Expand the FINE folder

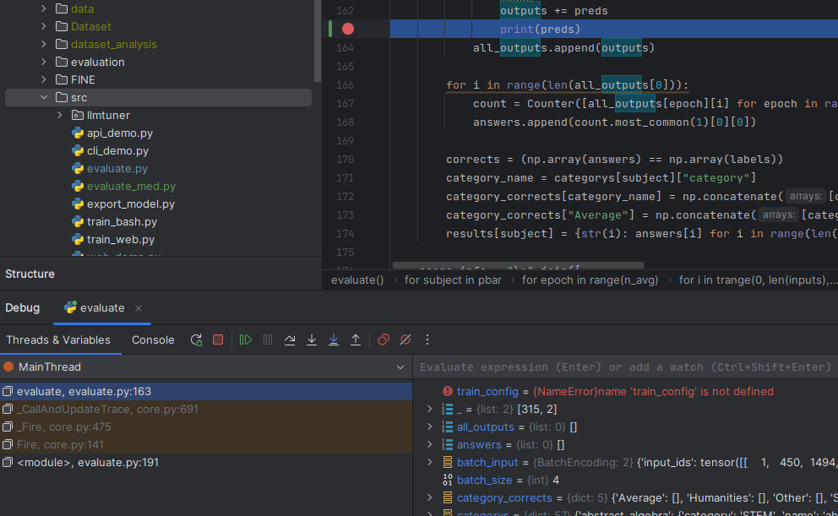pos(44,79)
